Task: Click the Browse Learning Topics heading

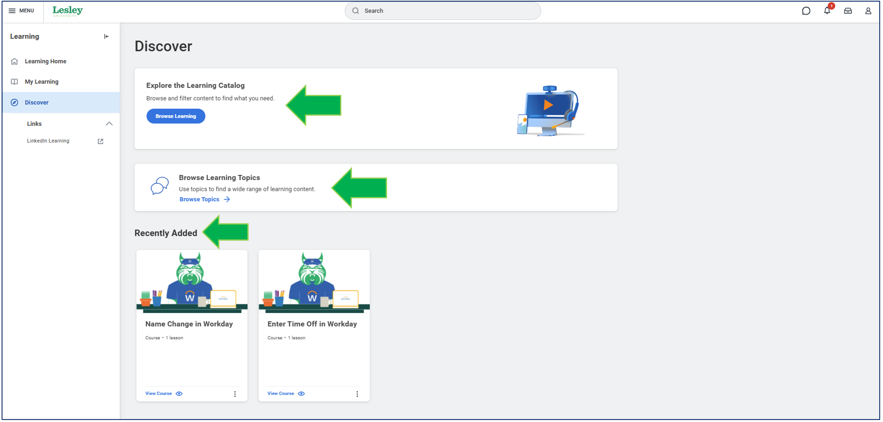Action: 219,178
